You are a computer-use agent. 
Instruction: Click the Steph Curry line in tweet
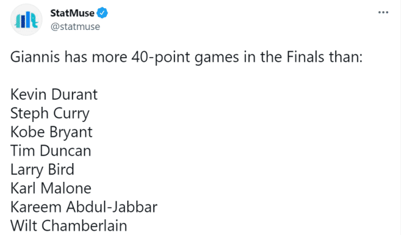click(50, 114)
